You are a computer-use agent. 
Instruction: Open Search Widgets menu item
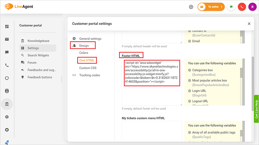coord(38,55)
